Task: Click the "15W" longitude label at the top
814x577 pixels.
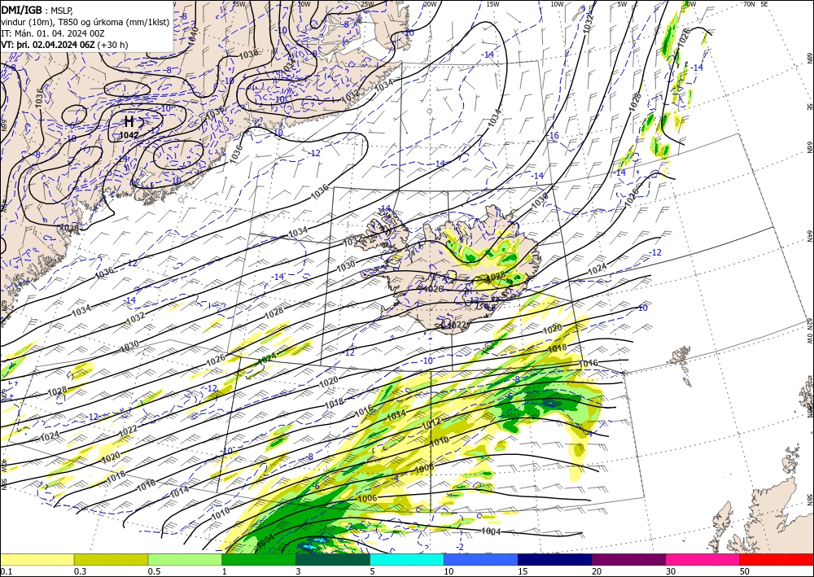Action: [492, 4]
